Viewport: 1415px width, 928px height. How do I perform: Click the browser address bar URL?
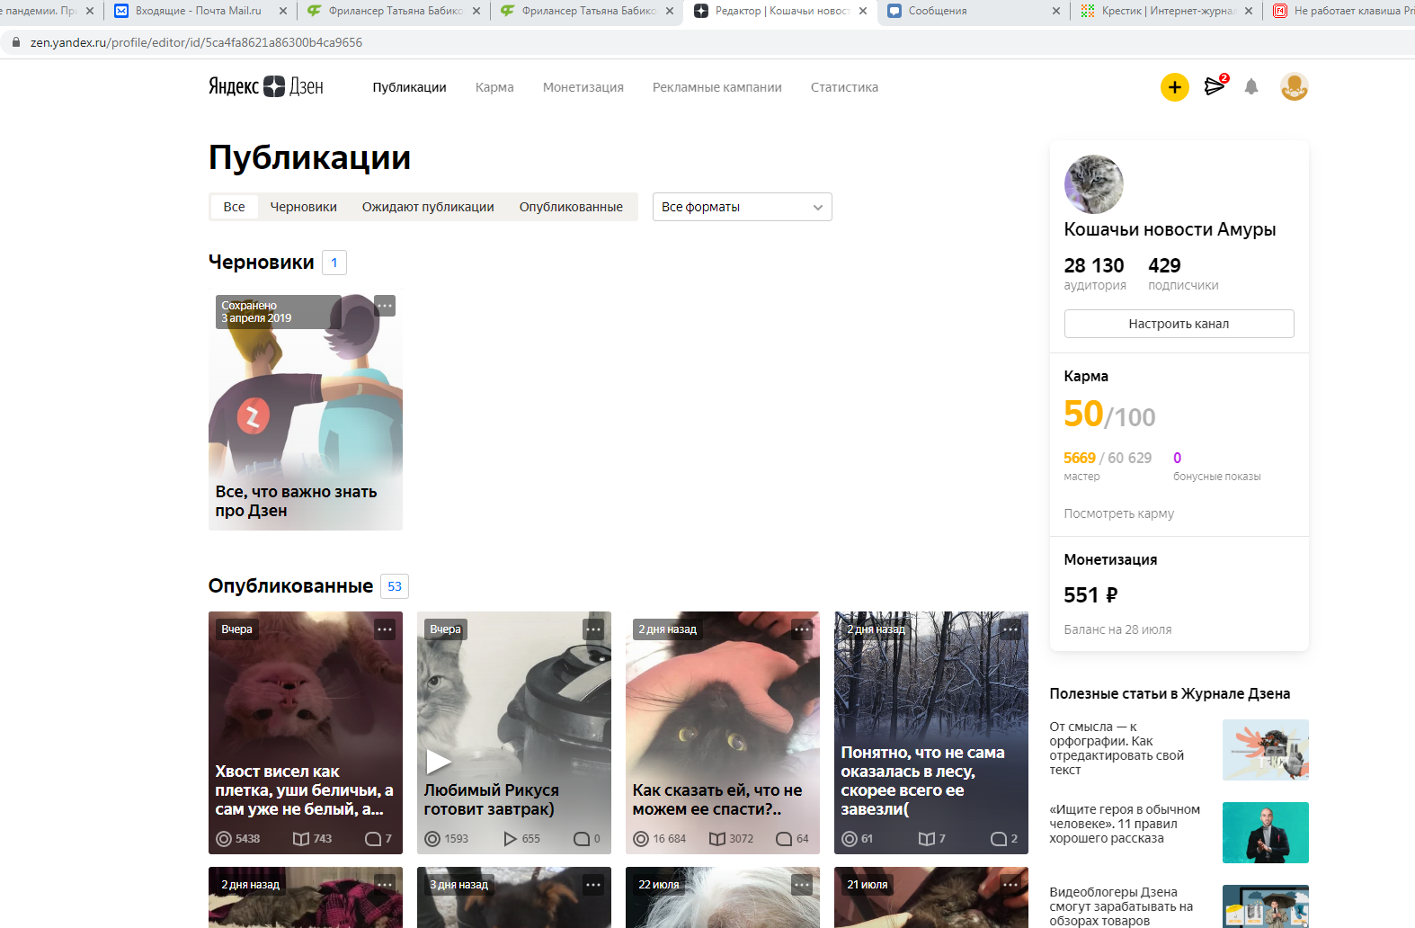(196, 42)
